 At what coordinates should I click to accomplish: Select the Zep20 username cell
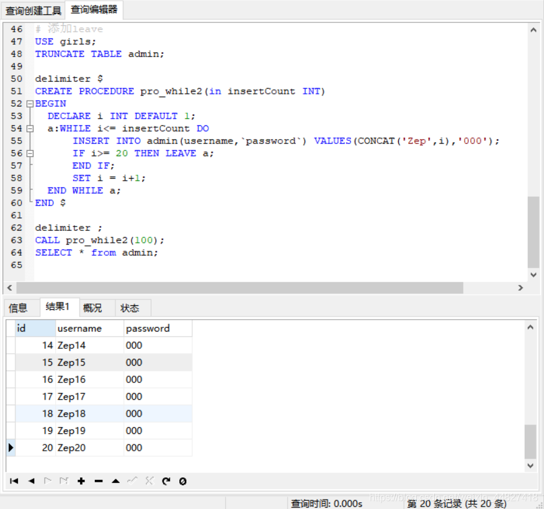coord(89,448)
